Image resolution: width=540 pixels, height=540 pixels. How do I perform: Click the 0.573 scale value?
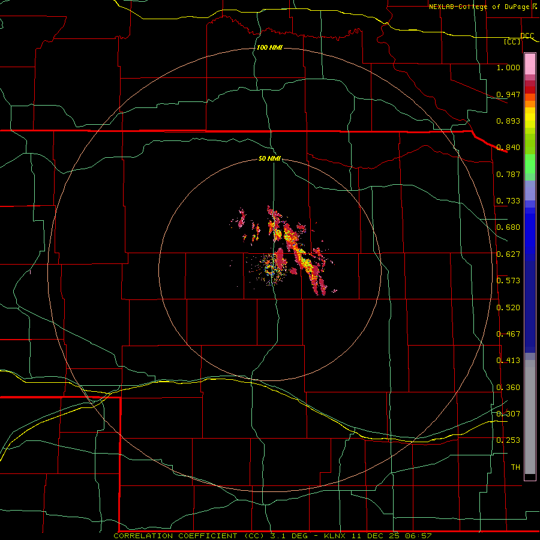(508, 281)
